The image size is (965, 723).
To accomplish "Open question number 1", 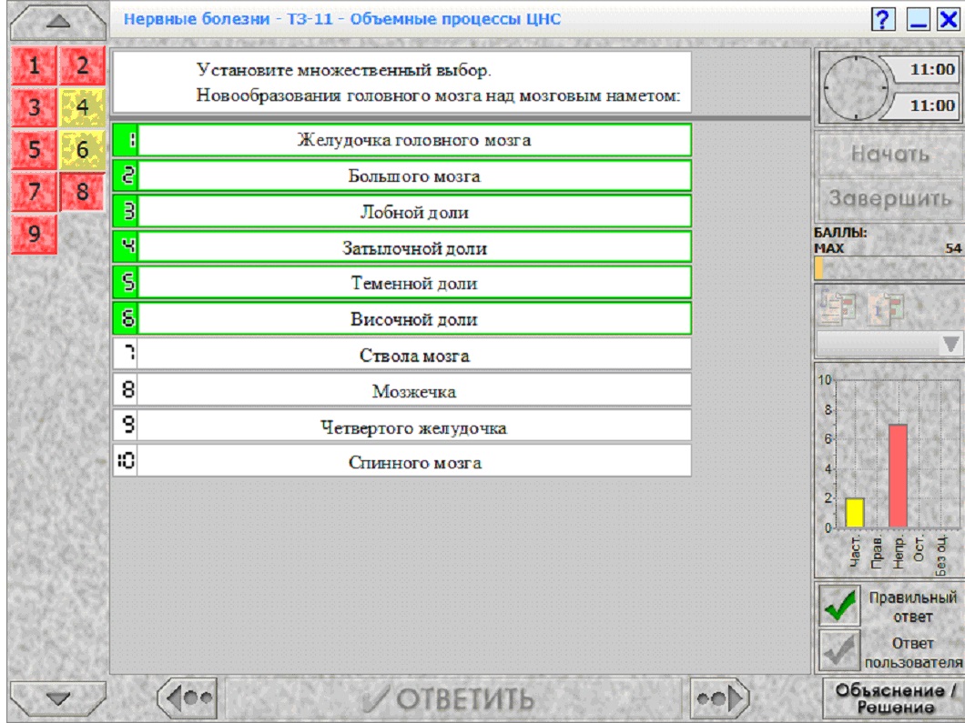I will [34, 65].
